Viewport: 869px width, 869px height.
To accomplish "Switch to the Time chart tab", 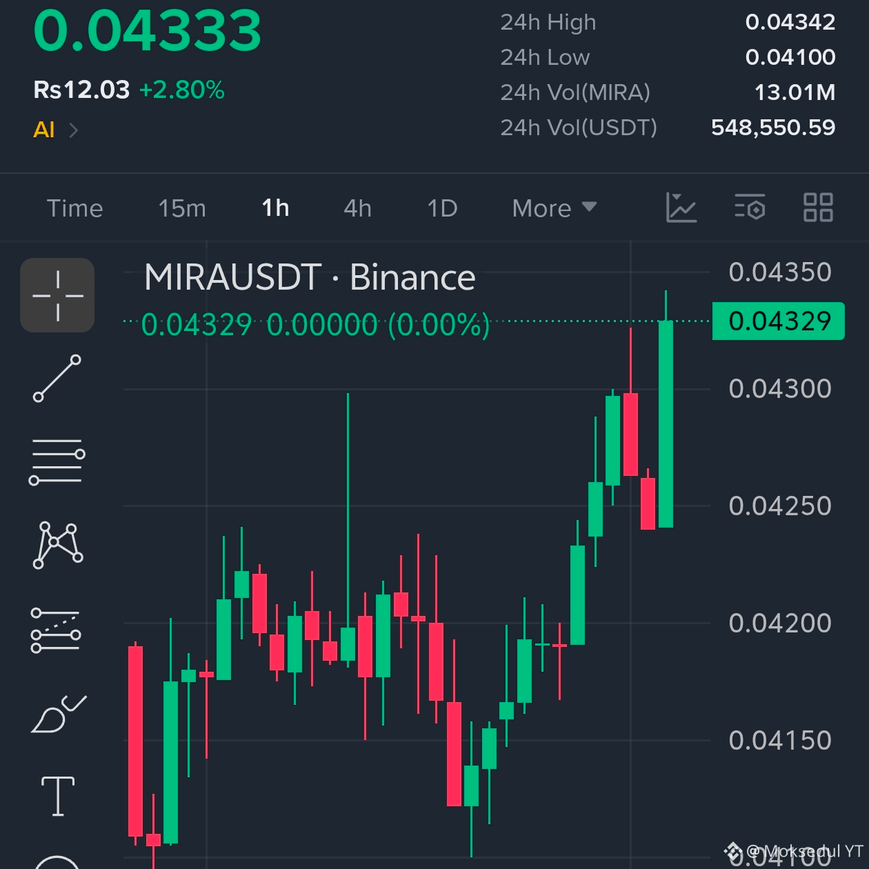I will pyautogui.click(x=74, y=208).
